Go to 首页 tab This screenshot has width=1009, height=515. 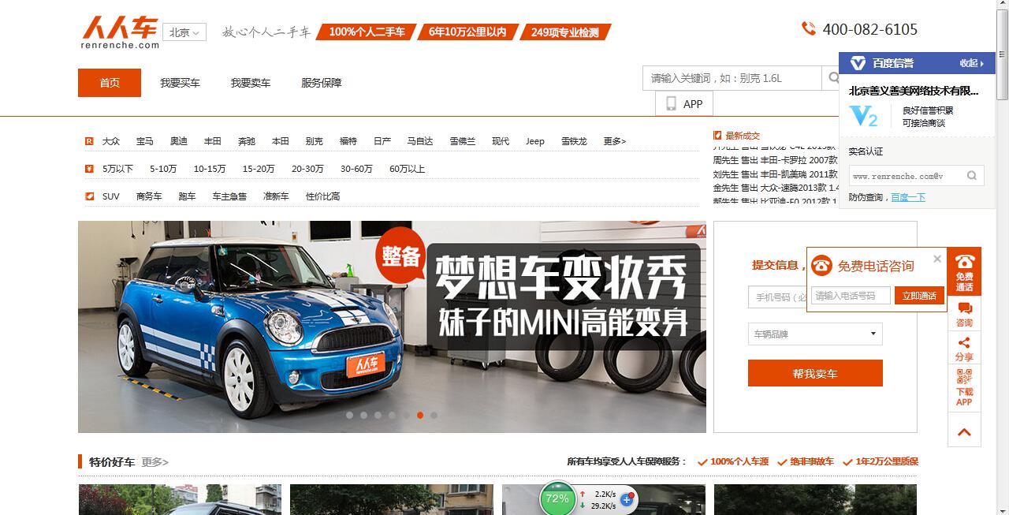click(x=110, y=83)
